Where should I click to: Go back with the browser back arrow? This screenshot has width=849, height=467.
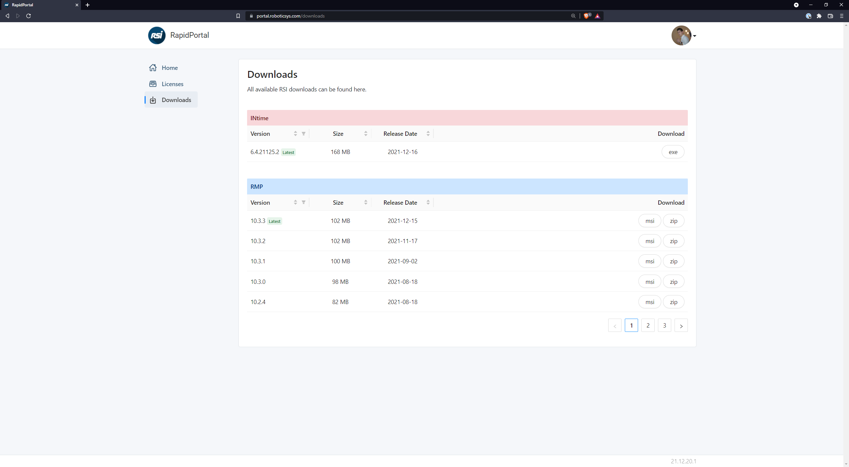tap(7, 16)
